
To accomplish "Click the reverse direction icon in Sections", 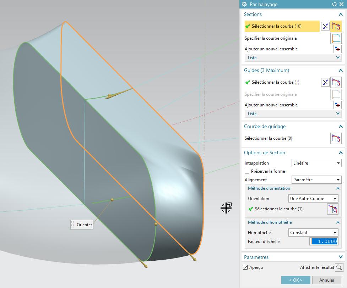I will pyautogui.click(x=325, y=26).
